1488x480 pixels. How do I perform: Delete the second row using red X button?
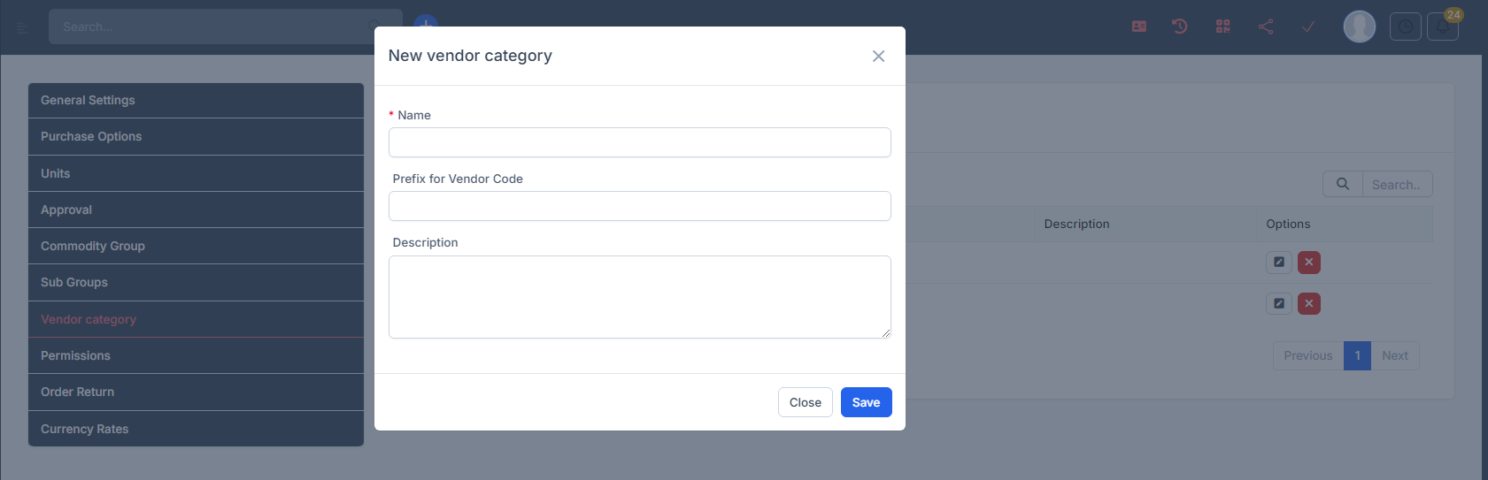point(1308,304)
